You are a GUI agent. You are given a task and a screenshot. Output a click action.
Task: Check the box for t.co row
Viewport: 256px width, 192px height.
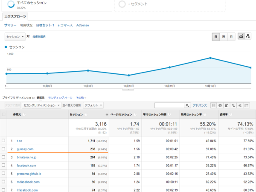click(3, 140)
